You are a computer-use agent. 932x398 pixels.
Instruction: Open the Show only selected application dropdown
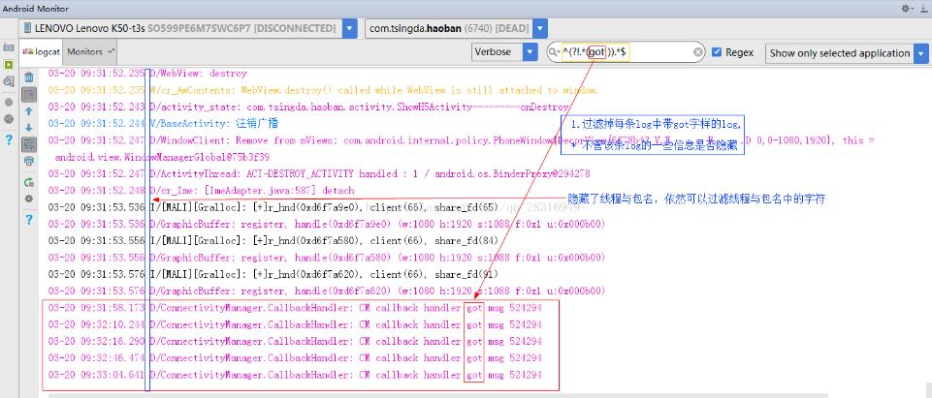(920, 53)
